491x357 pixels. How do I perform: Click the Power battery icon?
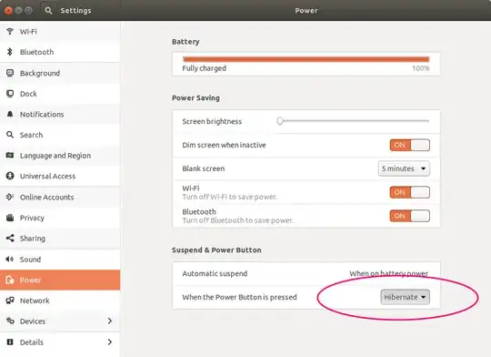pos(10,280)
